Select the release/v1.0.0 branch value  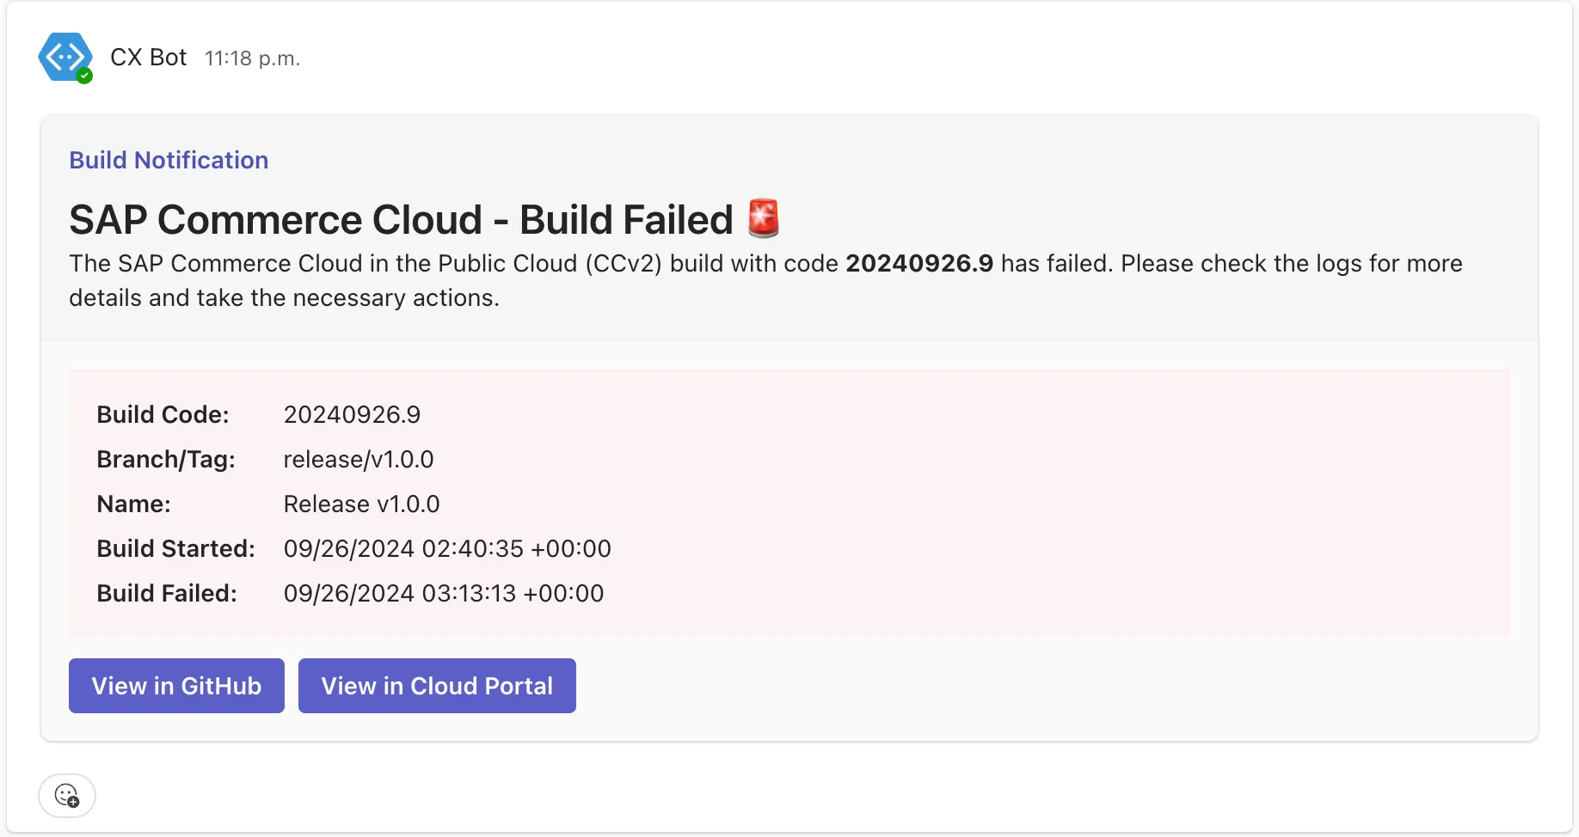point(359,459)
